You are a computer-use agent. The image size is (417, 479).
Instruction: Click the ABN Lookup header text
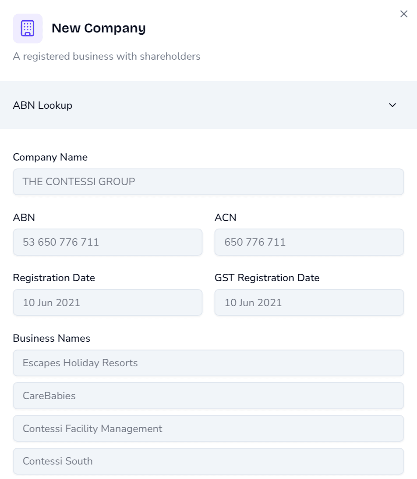(x=42, y=105)
